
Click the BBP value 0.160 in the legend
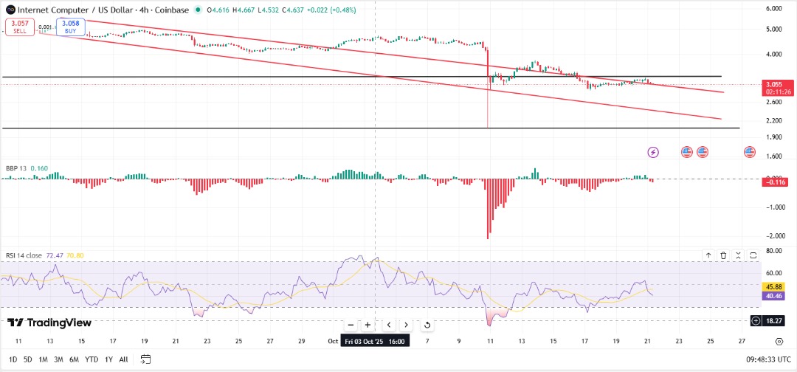(38, 168)
